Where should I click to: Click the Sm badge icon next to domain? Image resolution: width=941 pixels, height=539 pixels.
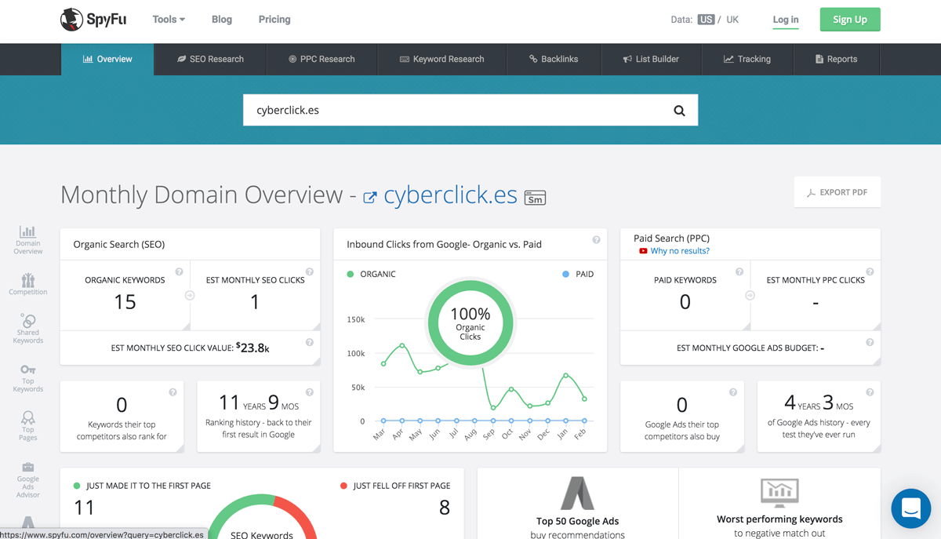coord(535,198)
